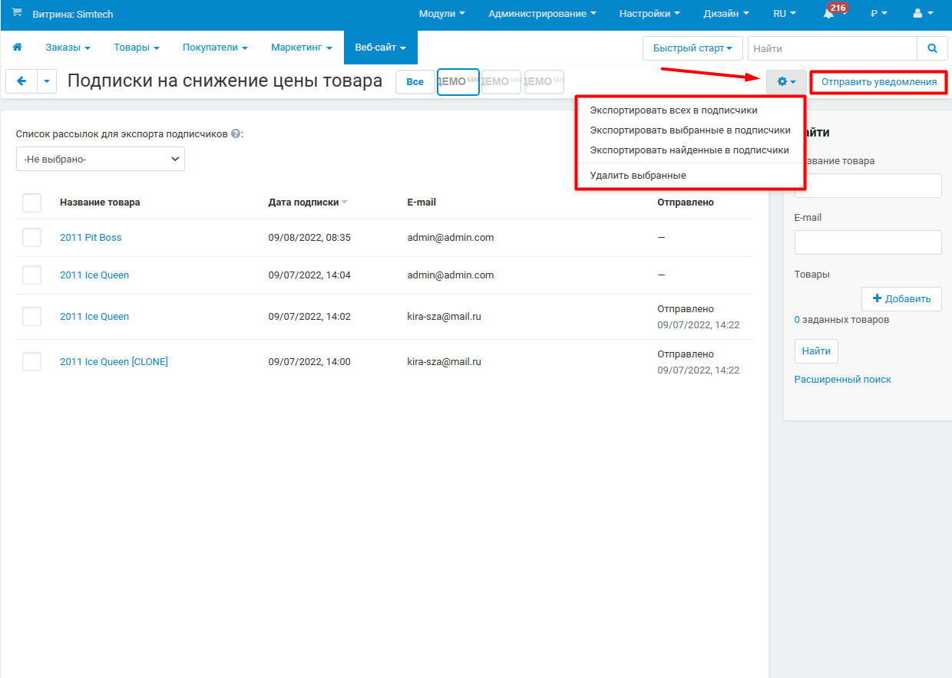The image size is (952, 678).
Task: Click the sidebar E-mail input field
Action: tap(868, 242)
